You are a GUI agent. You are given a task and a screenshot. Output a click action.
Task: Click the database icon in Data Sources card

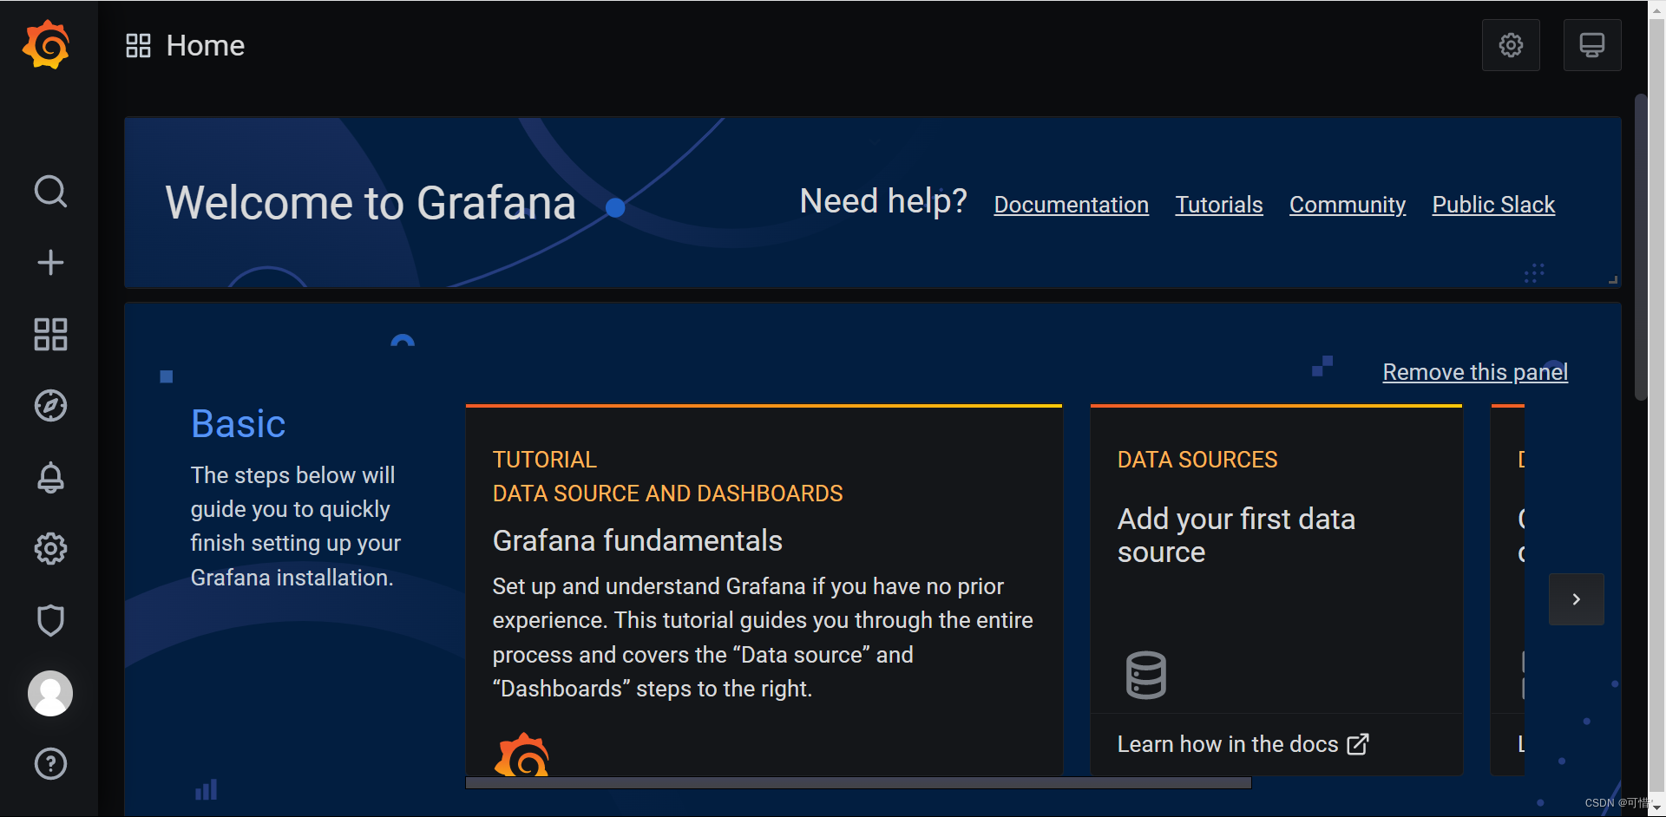pyautogui.click(x=1145, y=675)
